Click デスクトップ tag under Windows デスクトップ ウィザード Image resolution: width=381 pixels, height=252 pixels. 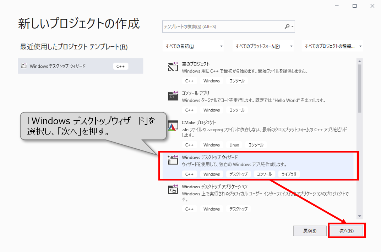(238, 174)
